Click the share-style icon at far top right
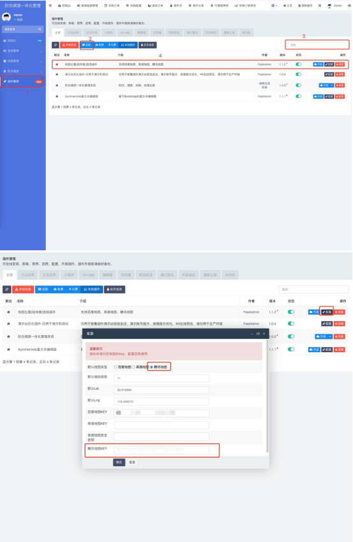This screenshot has width=353, height=542. click(349, 6)
